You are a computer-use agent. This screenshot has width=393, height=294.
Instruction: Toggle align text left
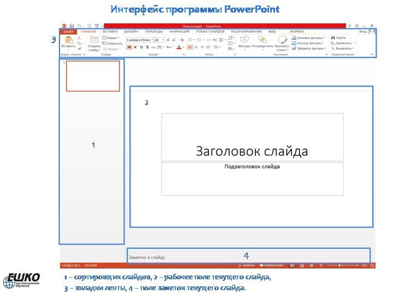(x=190, y=47)
